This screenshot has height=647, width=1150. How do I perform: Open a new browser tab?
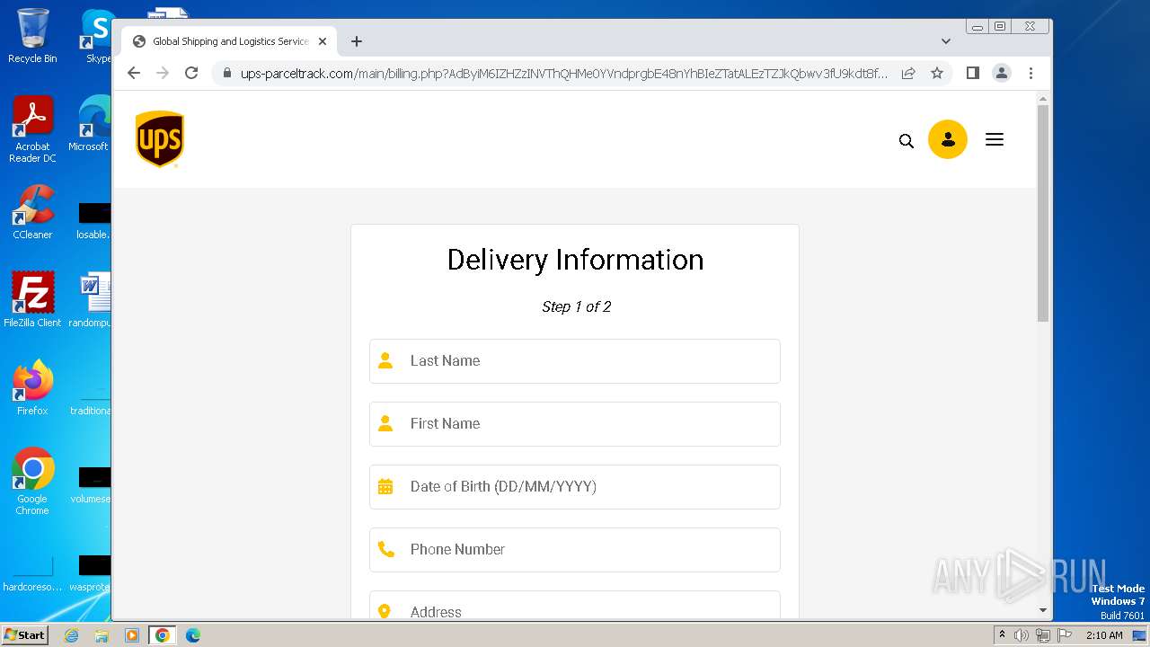tap(357, 41)
